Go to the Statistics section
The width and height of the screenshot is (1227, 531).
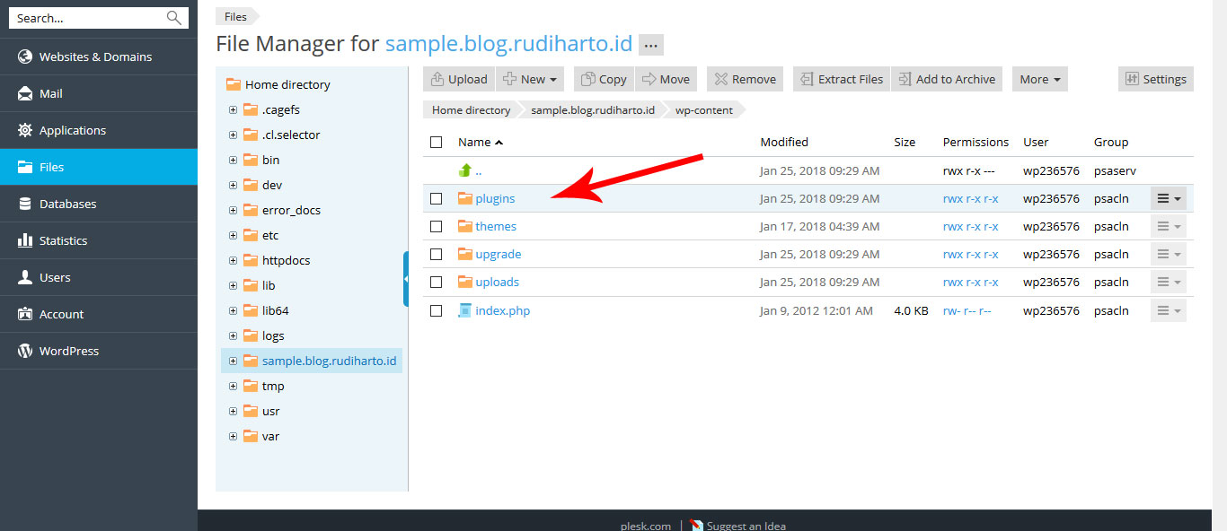99,240
